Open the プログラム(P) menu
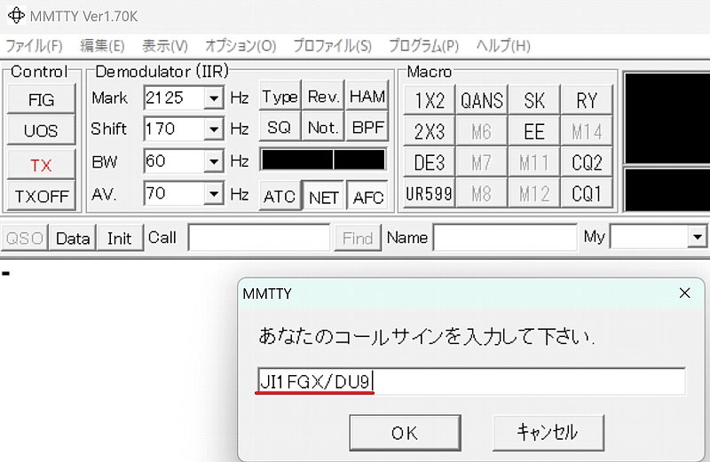Image resolution: width=710 pixels, height=462 pixels. [423, 46]
